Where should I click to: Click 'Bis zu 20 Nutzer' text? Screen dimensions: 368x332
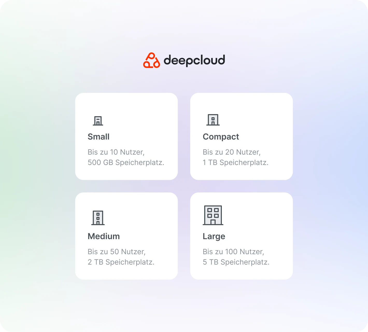click(x=231, y=152)
